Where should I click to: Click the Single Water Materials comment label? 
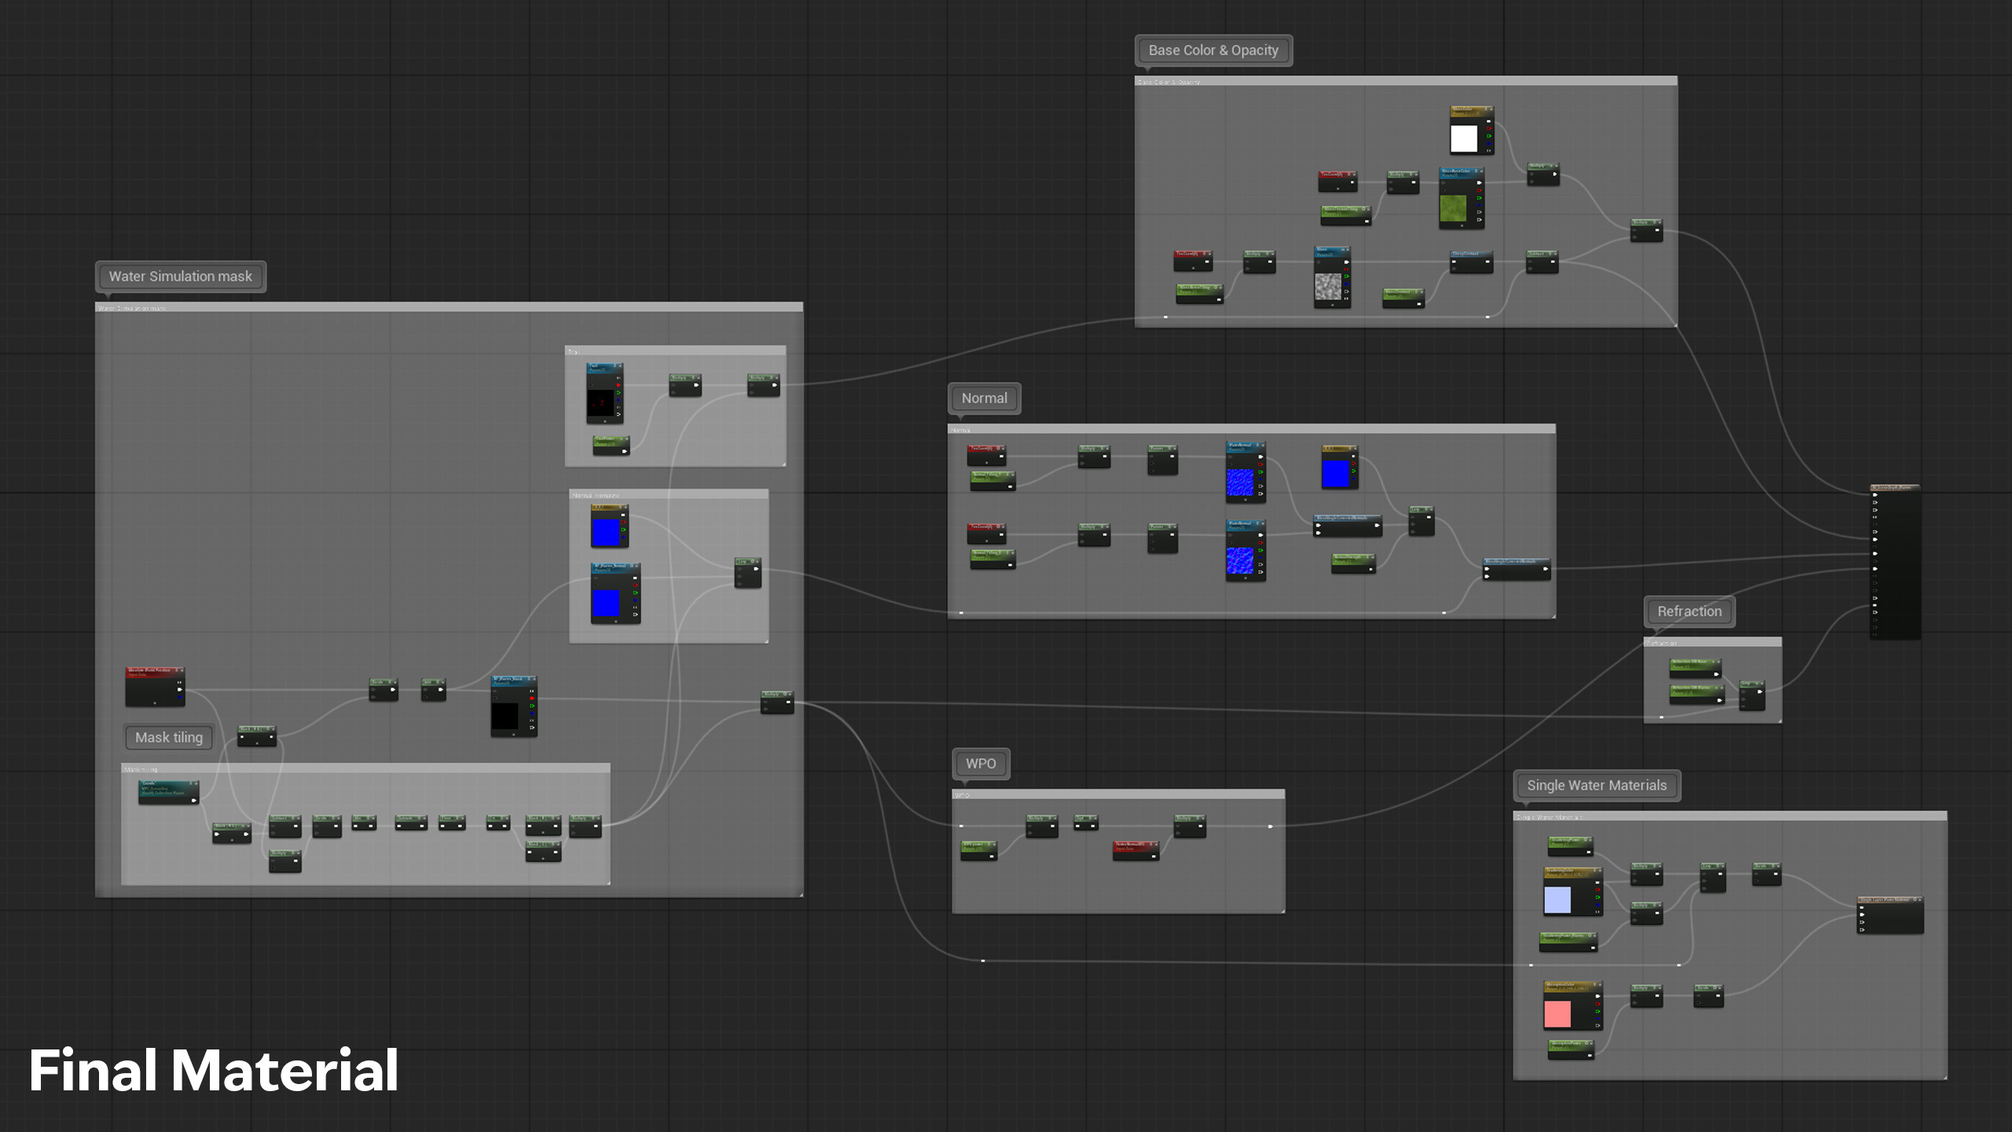pyautogui.click(x=1596, y=785)
